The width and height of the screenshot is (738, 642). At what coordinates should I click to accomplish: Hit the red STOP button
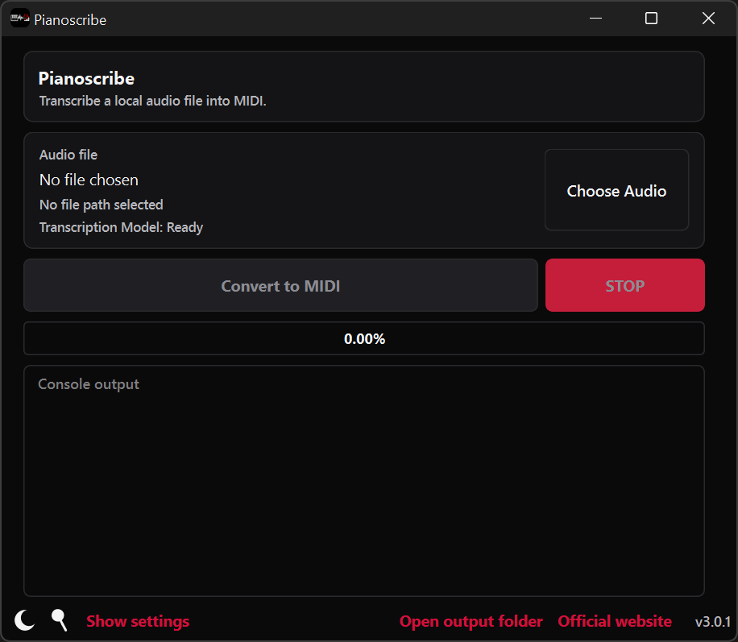tap(624, 285)
